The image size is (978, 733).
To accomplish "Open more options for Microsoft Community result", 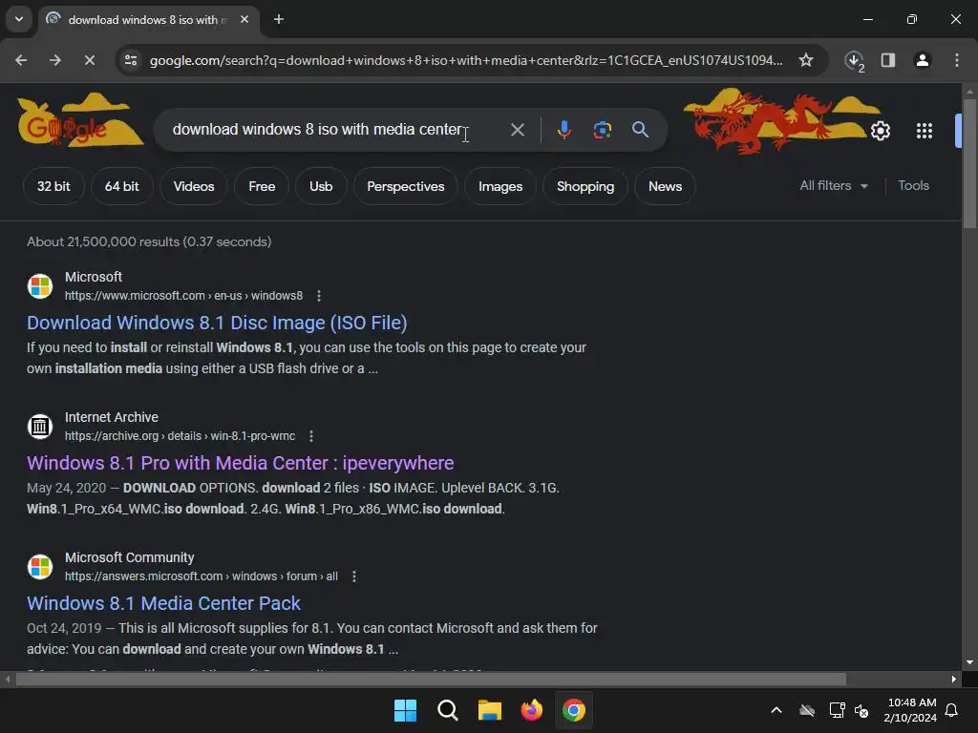I will tap(354, 576).
